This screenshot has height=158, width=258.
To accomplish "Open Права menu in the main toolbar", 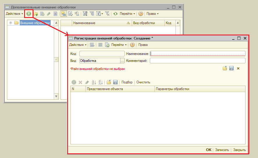I will pyautogui.click(x=152, y=14).
